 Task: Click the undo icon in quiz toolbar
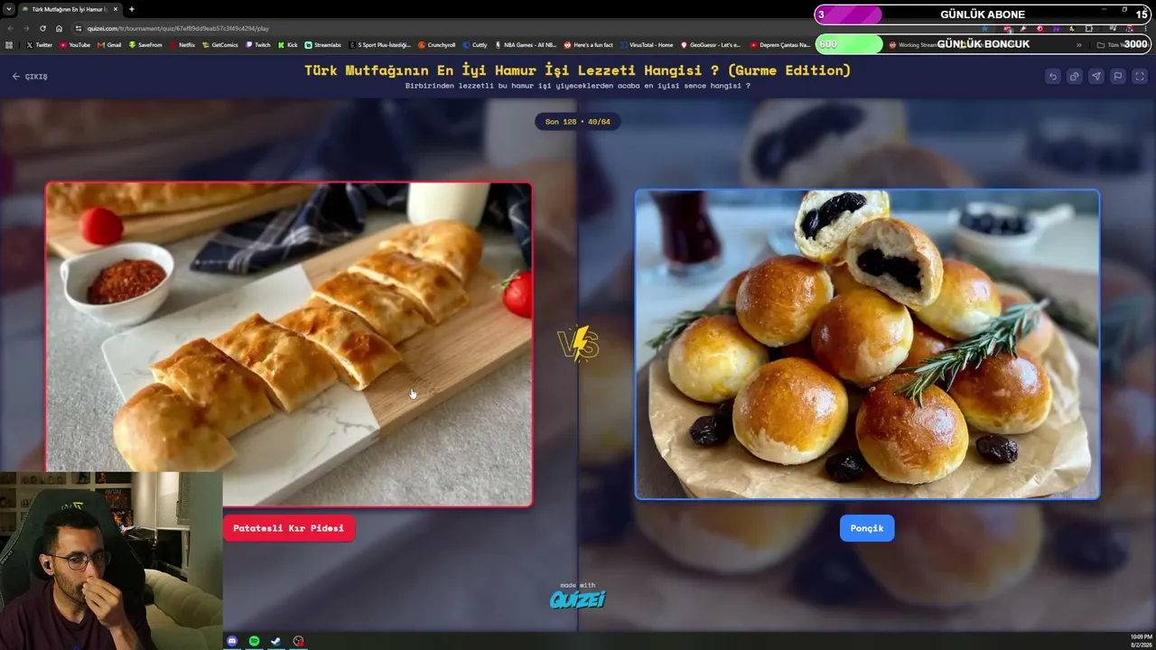point(1052,77)
